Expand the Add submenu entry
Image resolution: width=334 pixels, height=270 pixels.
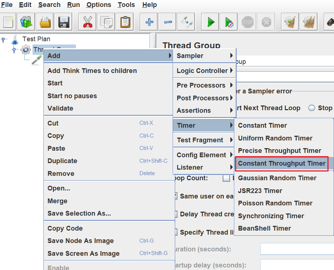tap(108, 56)
